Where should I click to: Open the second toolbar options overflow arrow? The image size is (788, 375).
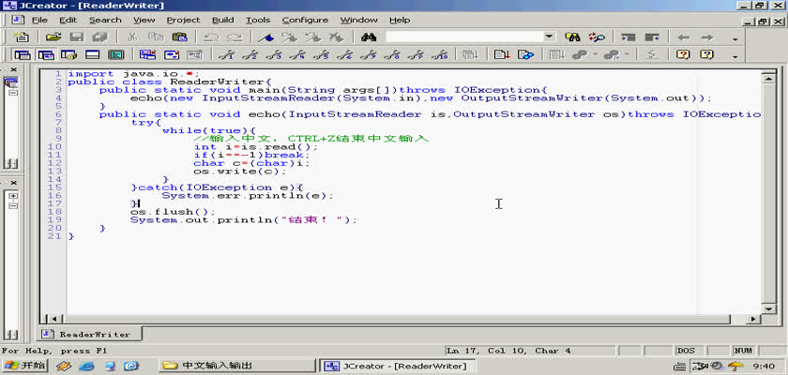735,56
